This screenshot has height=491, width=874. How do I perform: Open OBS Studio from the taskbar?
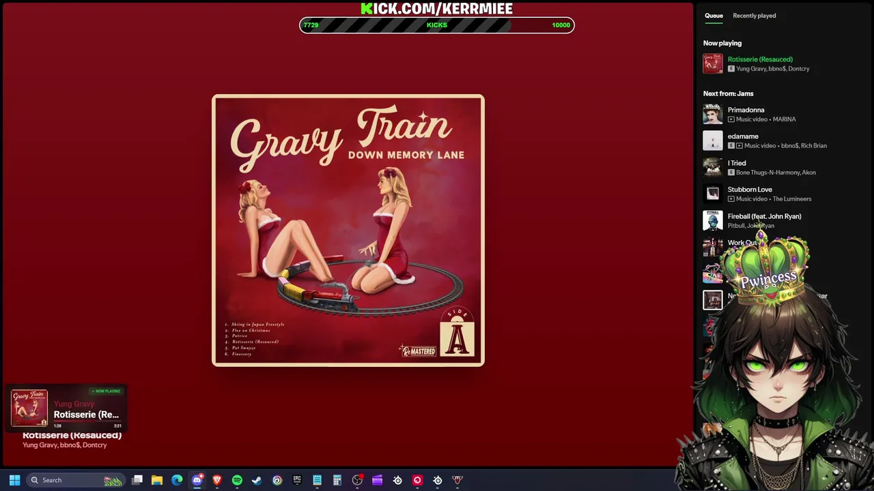(357, 480)
